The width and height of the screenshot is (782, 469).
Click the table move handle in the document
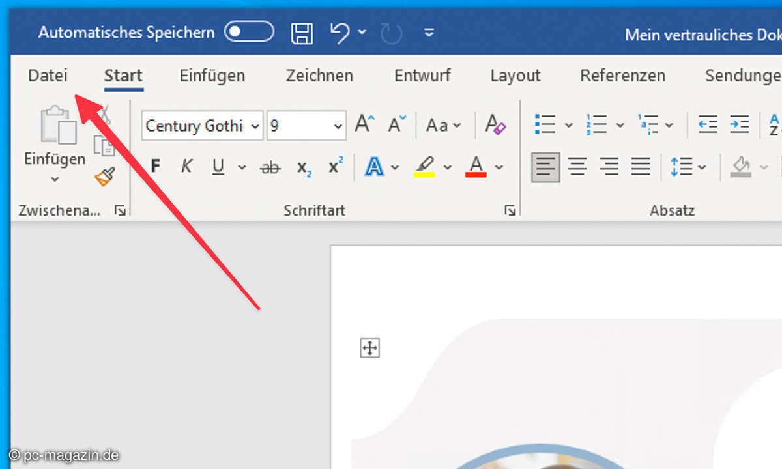tap(369, 348)
